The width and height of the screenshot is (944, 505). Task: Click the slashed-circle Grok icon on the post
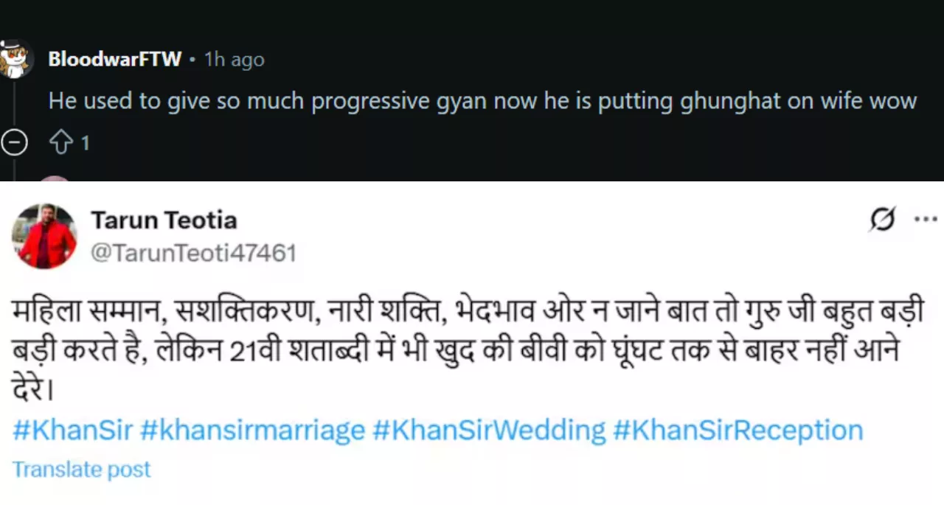(883, 220)
